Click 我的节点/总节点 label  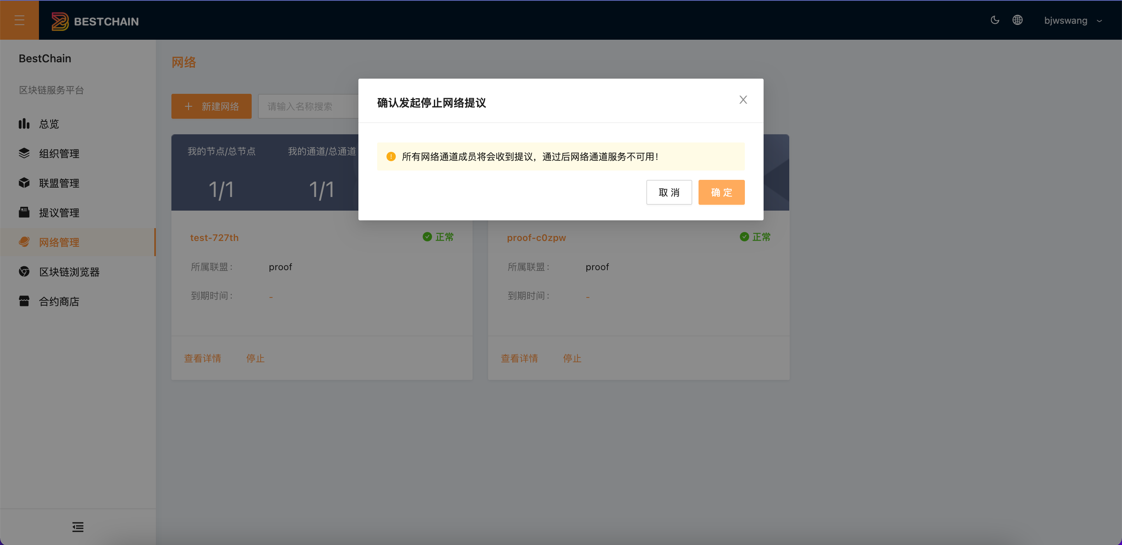221,151
